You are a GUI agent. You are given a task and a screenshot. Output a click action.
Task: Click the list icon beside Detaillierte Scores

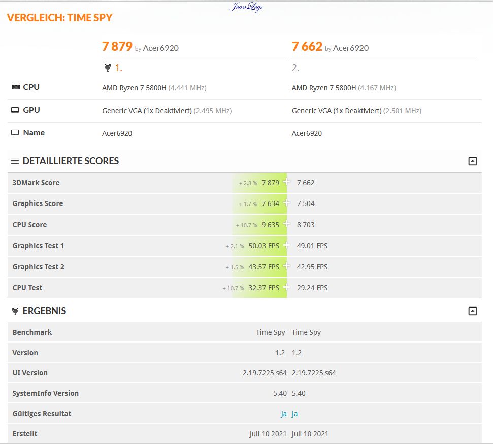pos(15,161)
